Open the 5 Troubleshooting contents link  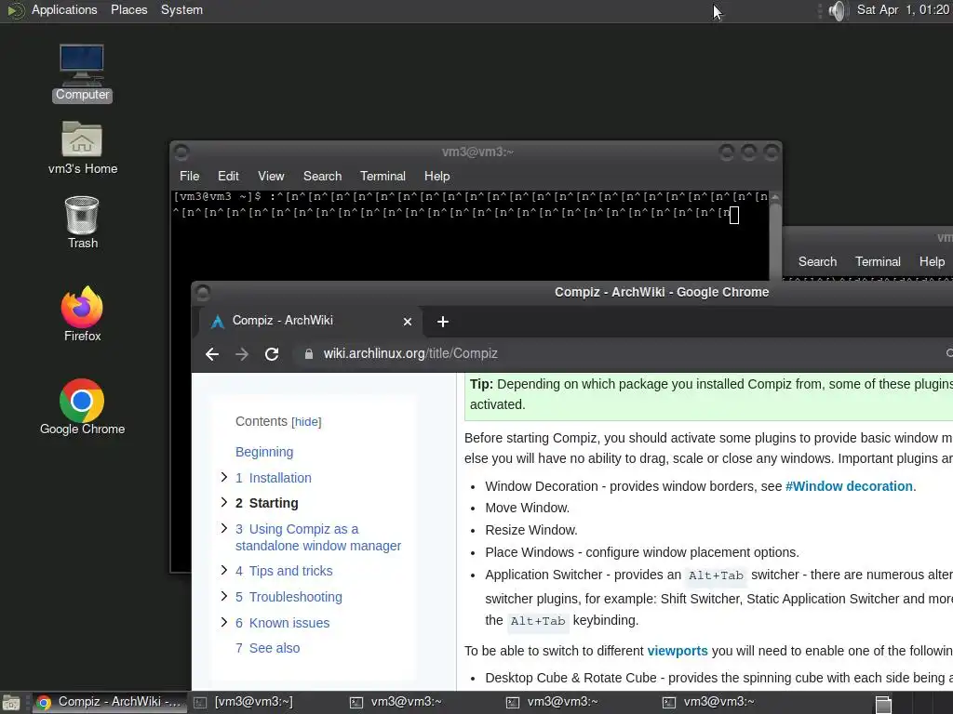pyautogui.click(x=289, y=597)
